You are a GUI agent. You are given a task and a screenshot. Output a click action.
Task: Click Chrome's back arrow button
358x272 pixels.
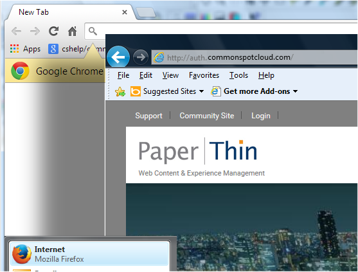[x=17, y=31]
